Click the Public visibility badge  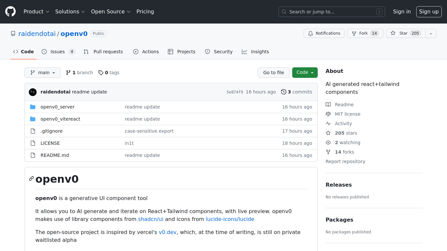click(x=98, y=34)
